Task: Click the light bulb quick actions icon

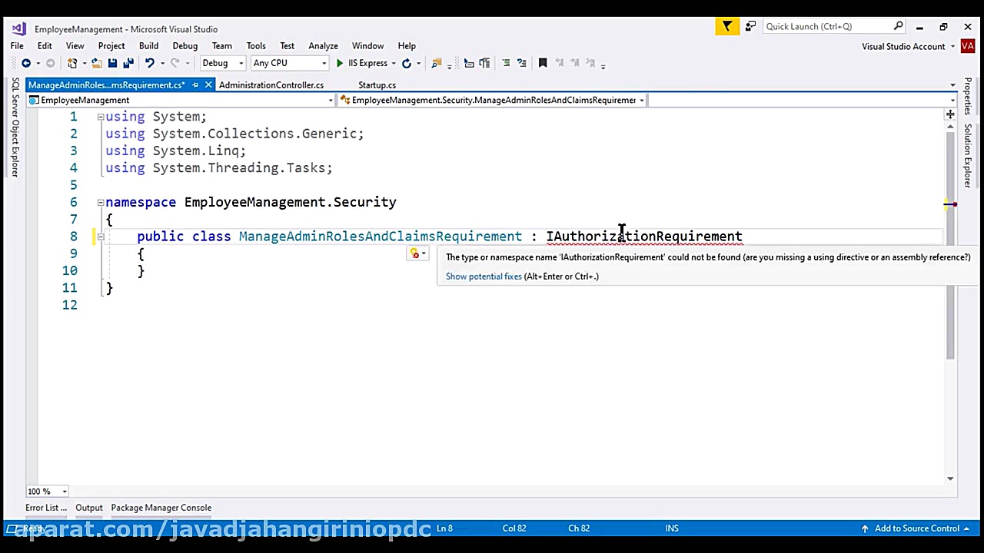Action: [415, 253]
